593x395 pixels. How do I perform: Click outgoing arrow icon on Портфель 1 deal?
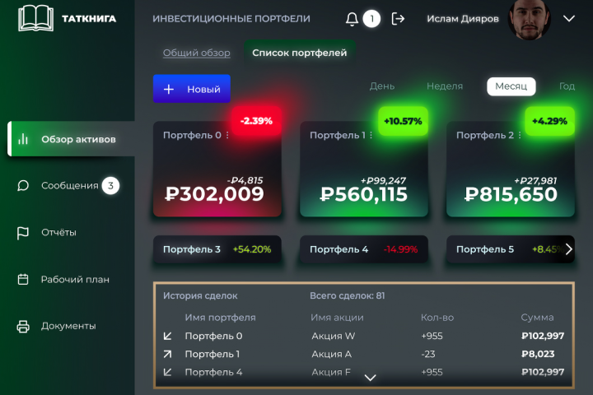[167, 354]
